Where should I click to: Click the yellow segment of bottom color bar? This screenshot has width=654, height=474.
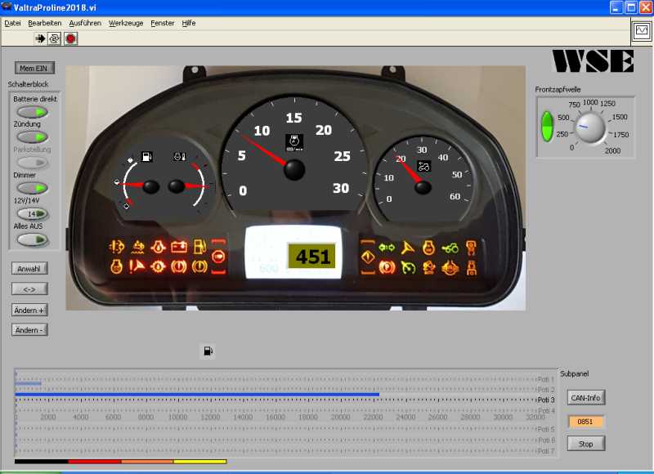[x=199, y=462]
